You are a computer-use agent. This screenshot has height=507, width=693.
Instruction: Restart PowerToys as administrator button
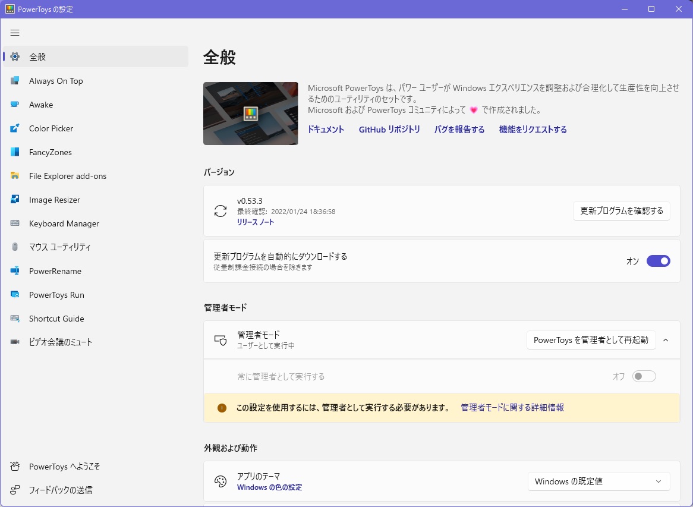point(591,340)
